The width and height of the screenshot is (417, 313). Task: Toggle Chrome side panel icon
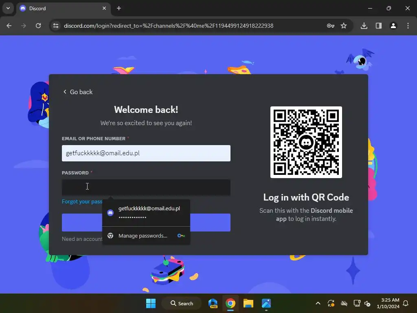379,26
